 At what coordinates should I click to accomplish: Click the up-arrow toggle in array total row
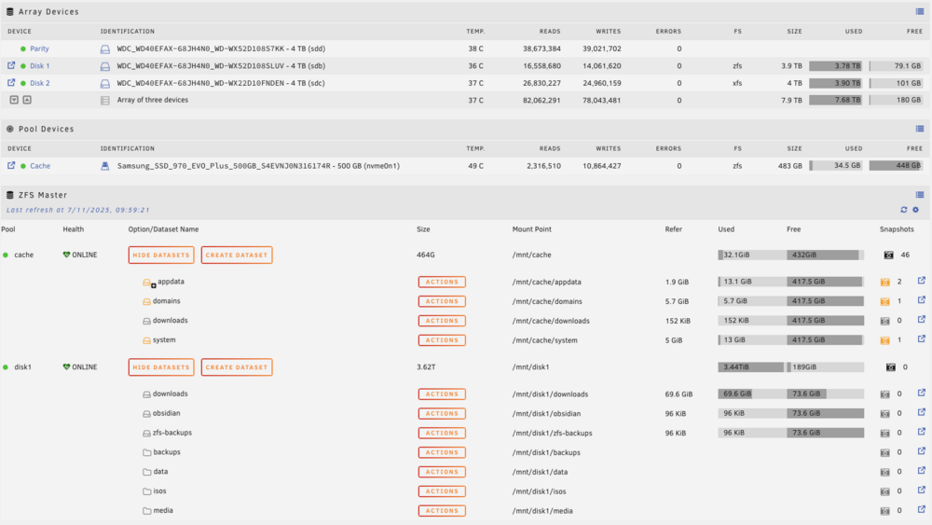point(27,100)
